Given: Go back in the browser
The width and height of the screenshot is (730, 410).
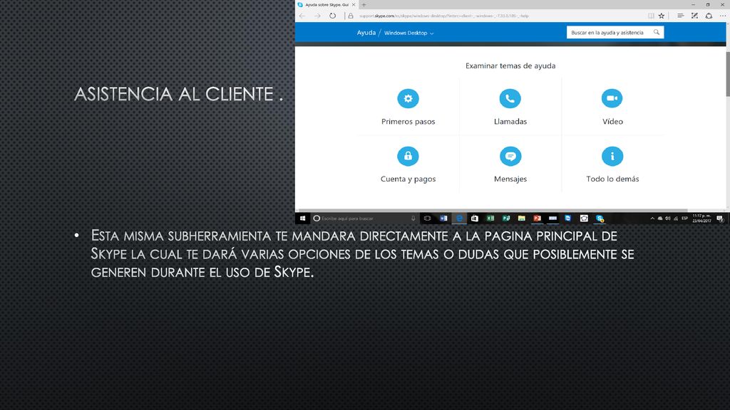Looking at the screenshot, I should pos(302,16).
